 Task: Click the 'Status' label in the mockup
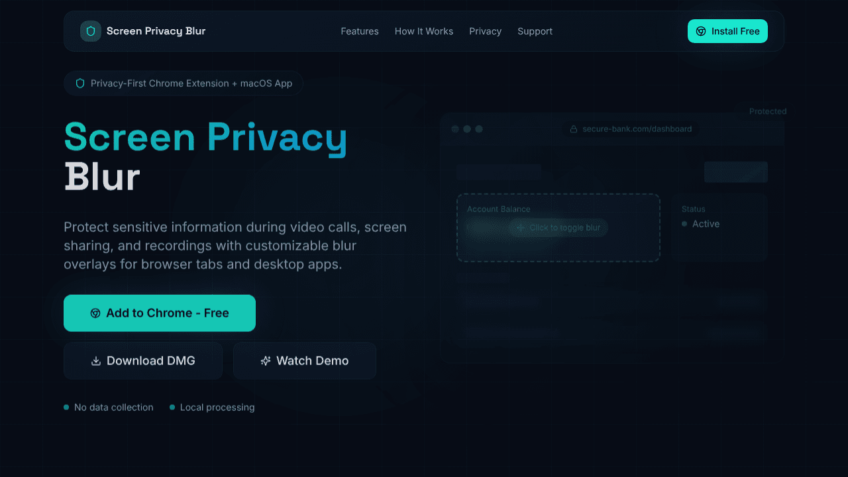click(x=694, y=209)
